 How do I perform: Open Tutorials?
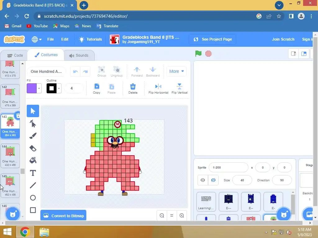(90, 39)
